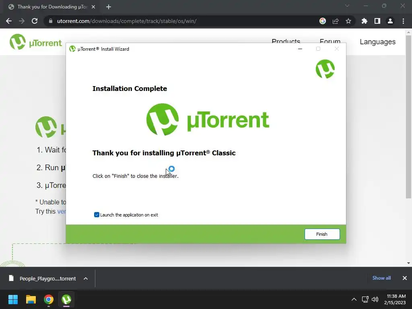This screenshot has height=309, width=412.
Task: Click µTorrent installer taskbar icon
Action: 66,299
